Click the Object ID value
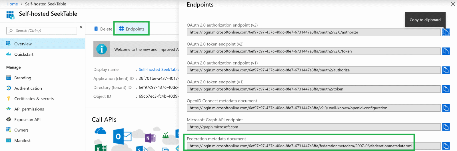Screen dimensions: 457x151 click(159, 96)
